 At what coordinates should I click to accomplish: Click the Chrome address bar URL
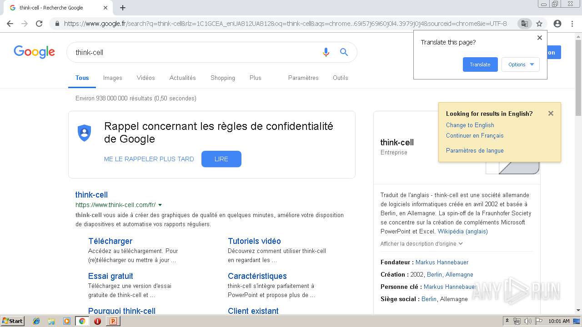coord(286,24)
